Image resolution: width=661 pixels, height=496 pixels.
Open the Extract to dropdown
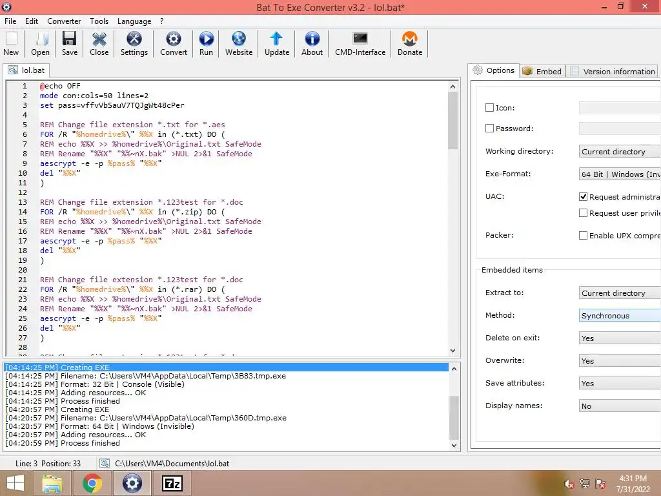[620, 293]
